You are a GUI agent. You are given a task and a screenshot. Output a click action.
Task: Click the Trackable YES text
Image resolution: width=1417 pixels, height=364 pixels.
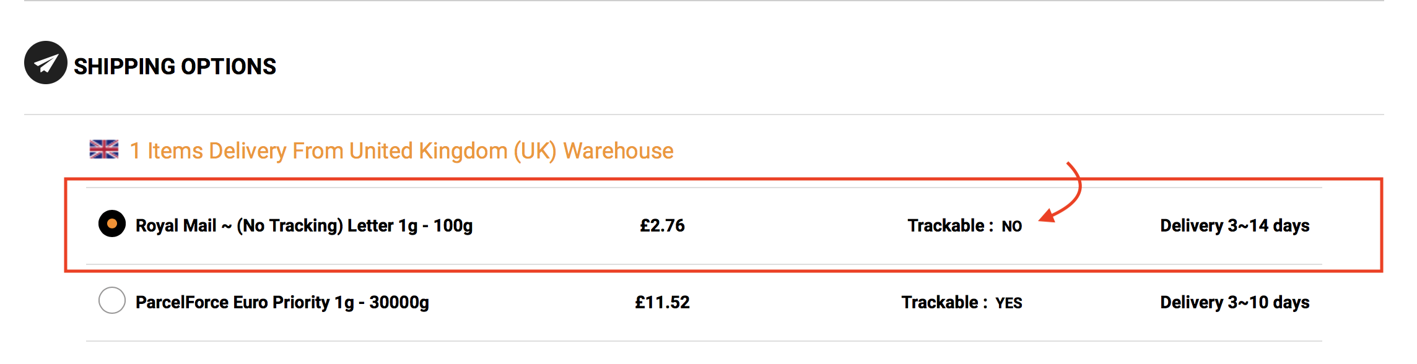(962, 302)
